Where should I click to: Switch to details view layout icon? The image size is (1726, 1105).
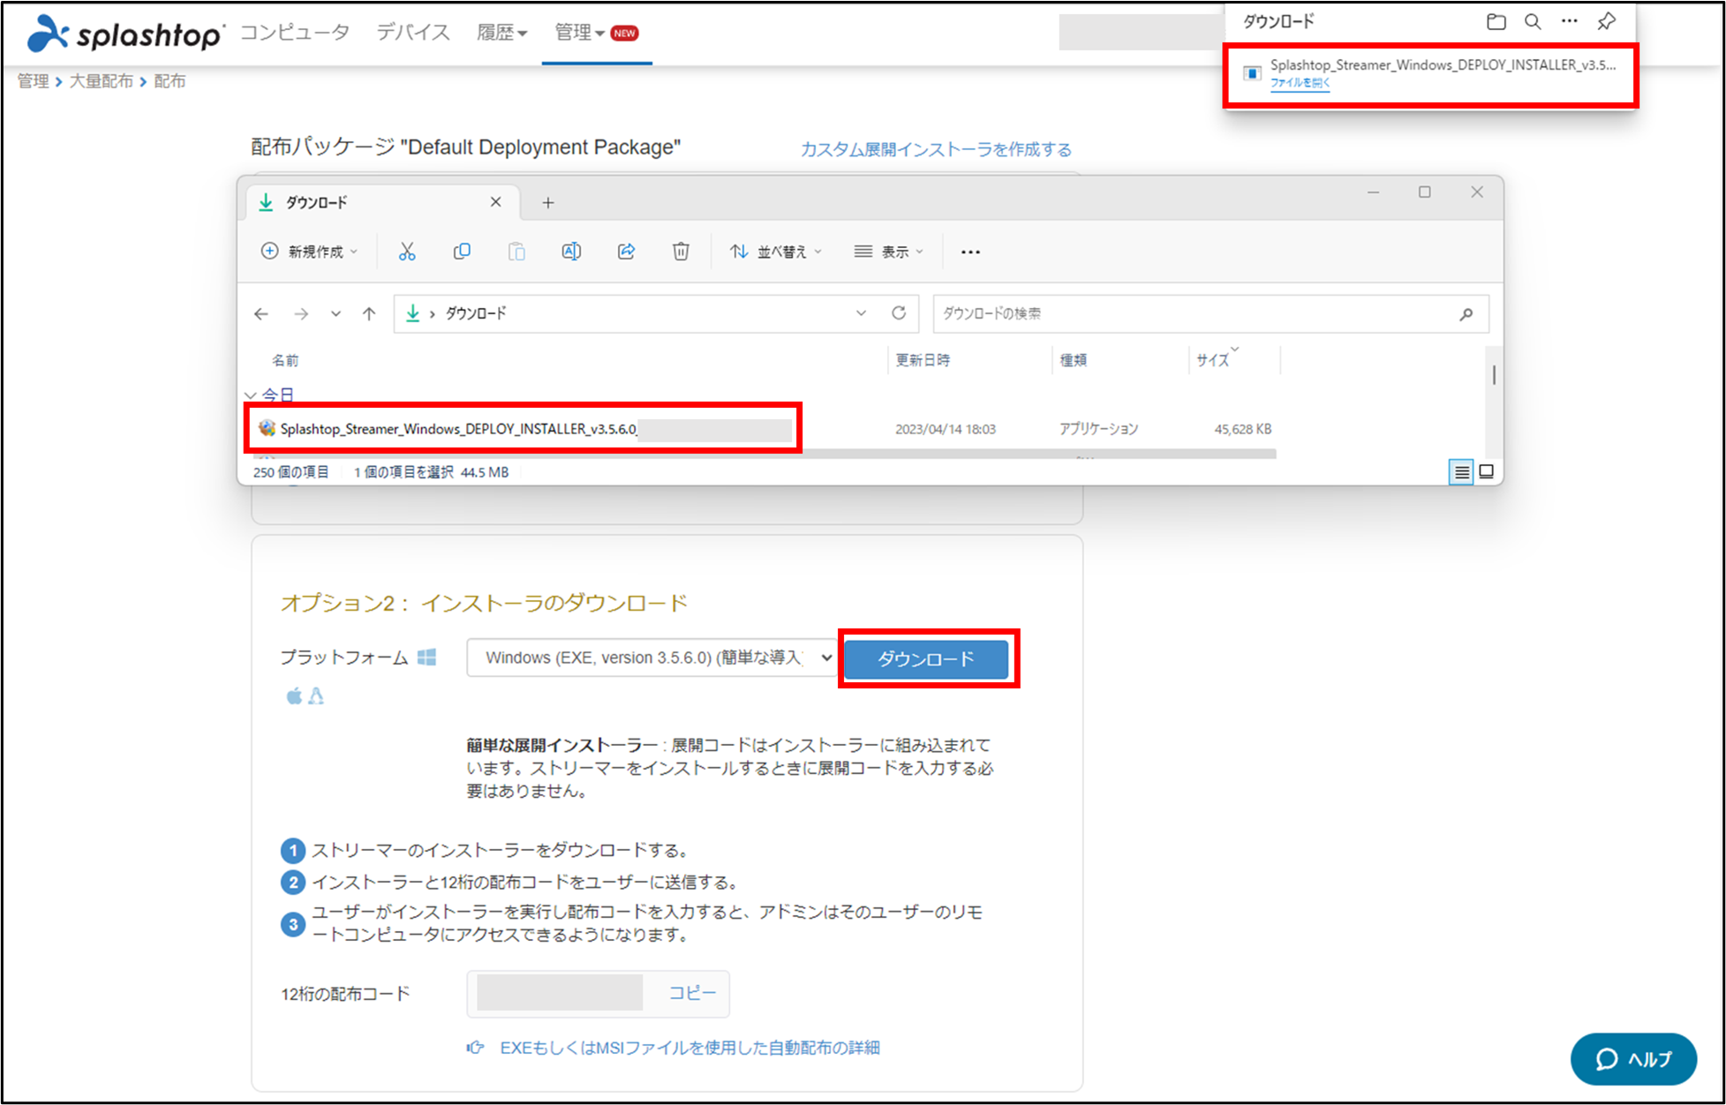(x=1461, y=472)
